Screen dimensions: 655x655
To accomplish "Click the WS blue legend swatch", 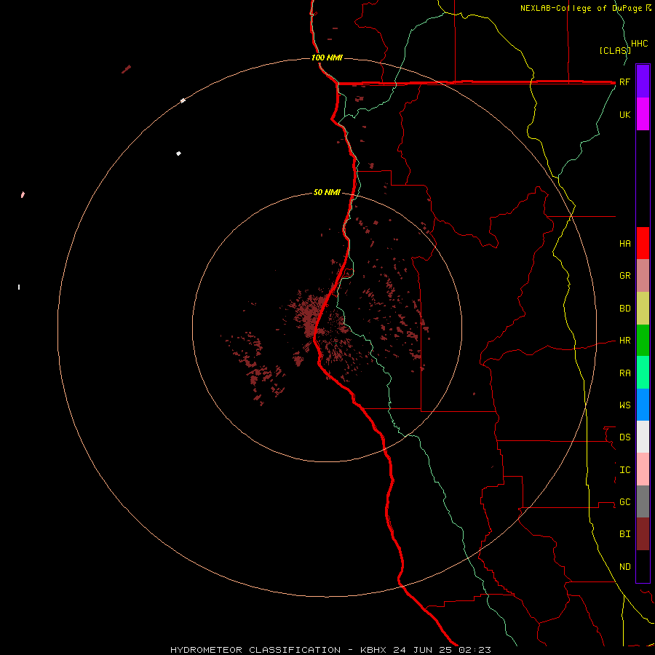I will pos(643,405).
